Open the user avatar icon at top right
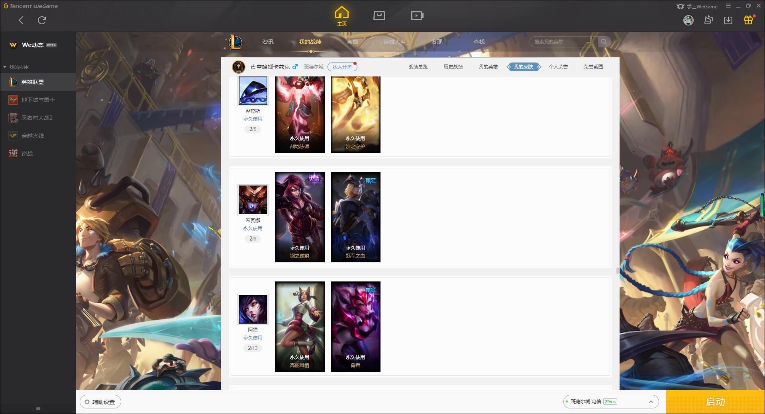 (x=688, y=20)
